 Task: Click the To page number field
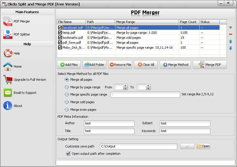pyautogui.click(x=142, y=87)
